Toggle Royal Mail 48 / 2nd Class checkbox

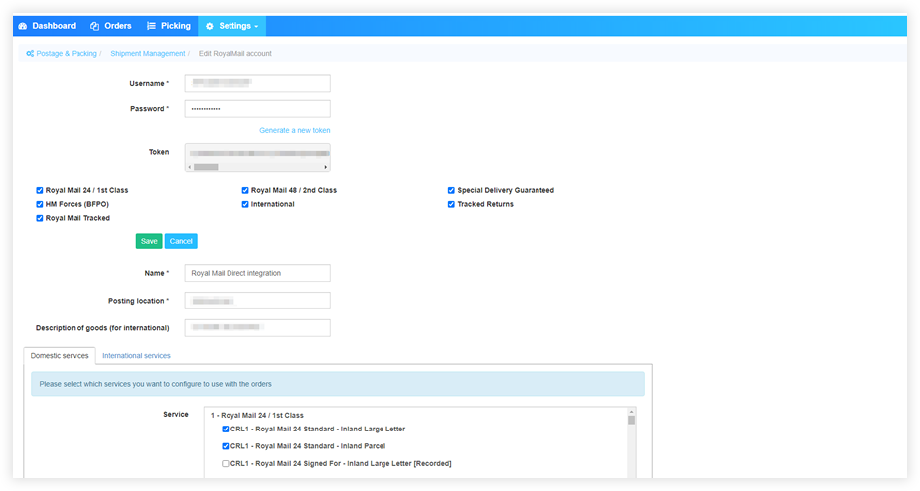pyautogui.click(x=245, y=191)
